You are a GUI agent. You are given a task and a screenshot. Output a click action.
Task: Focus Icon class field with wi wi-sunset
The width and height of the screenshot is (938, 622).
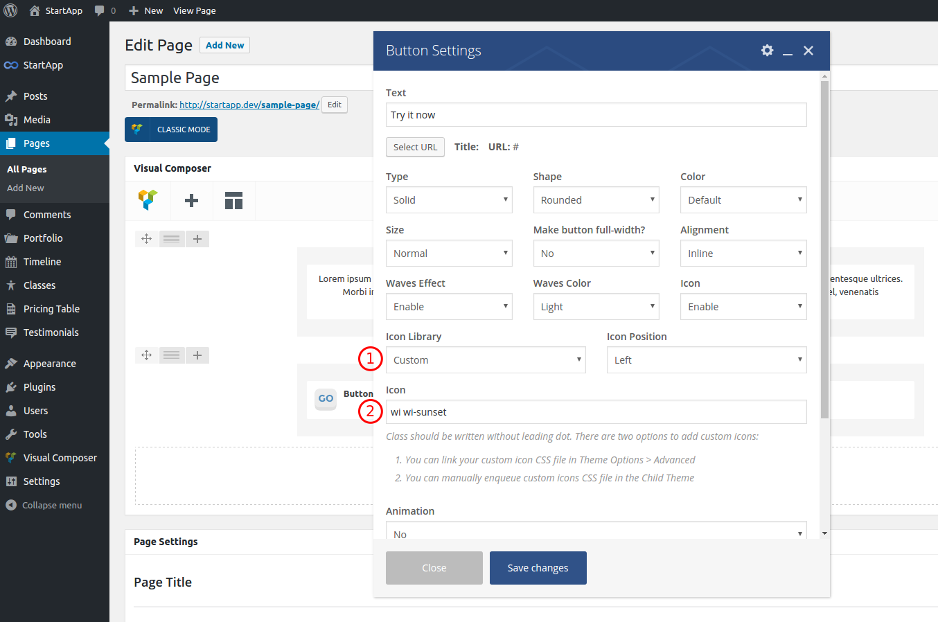pos(596,412)
